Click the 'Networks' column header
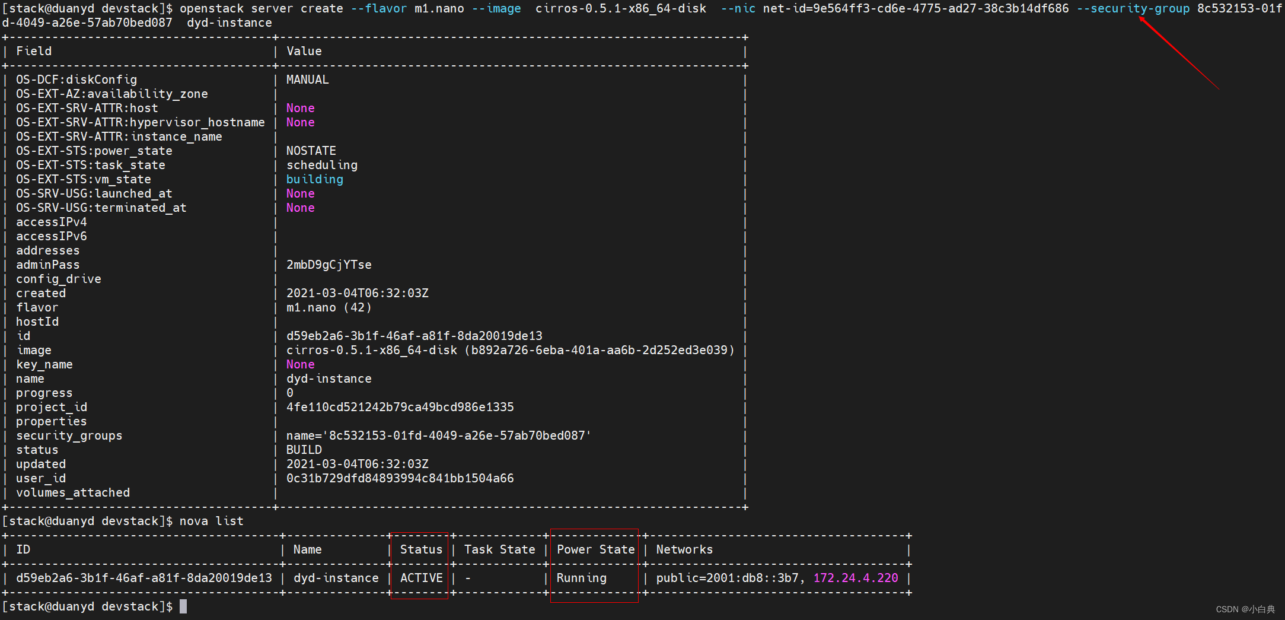Image resolution: width=1285 pixels, height=620 pixels. click(685, 549)
